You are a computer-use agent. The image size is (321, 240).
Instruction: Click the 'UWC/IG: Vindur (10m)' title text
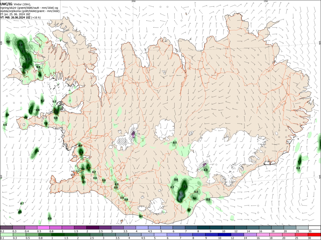16,4
